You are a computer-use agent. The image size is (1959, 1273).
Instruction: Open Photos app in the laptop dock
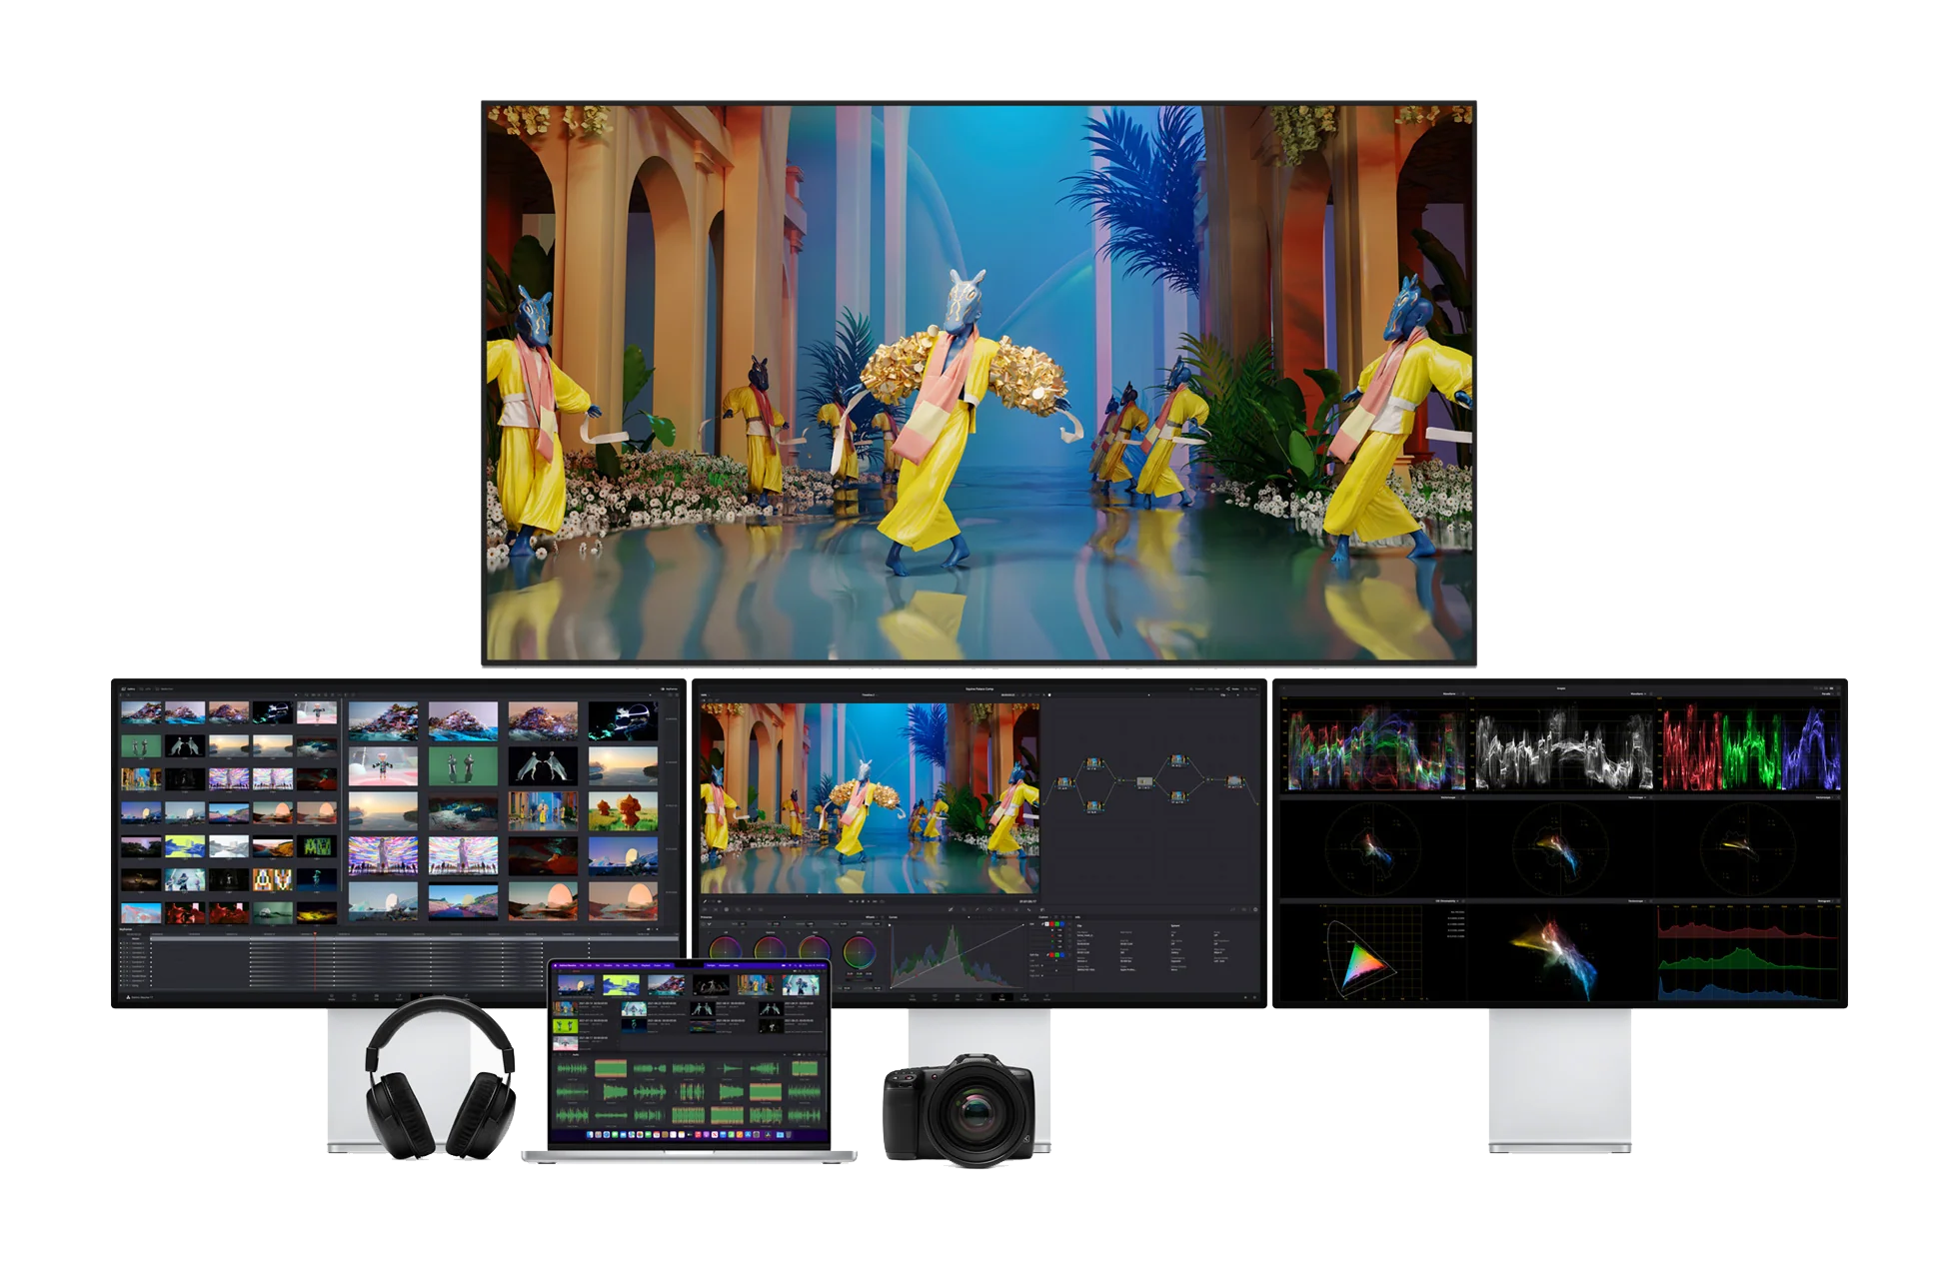tap(640, 1135)
